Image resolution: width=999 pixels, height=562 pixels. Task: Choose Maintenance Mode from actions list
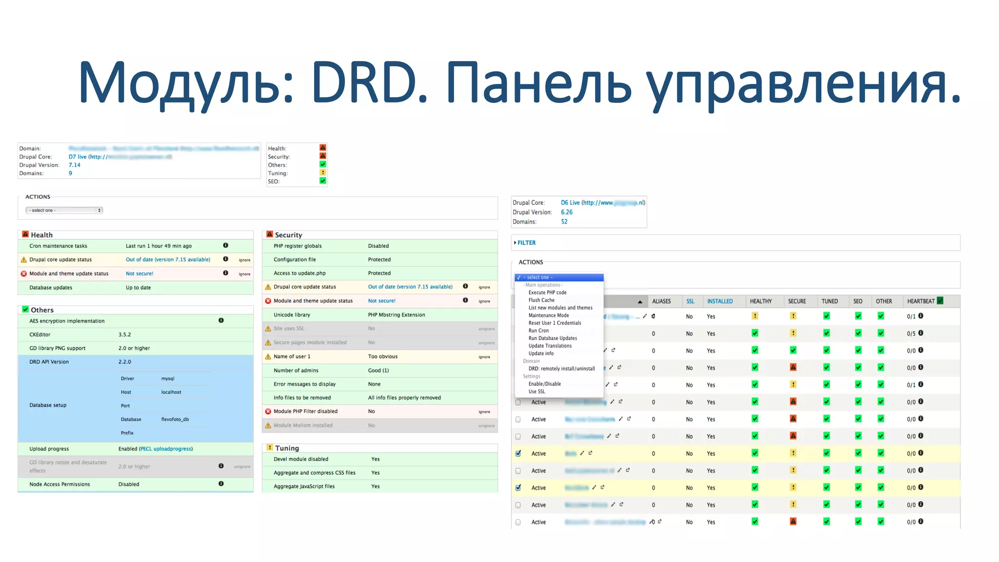pos(549,315)
